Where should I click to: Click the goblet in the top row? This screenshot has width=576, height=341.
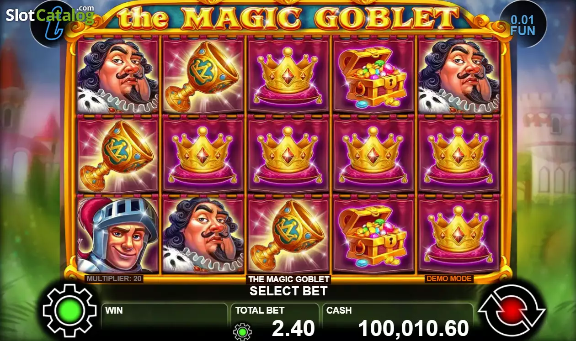click(x=203, y=75)
